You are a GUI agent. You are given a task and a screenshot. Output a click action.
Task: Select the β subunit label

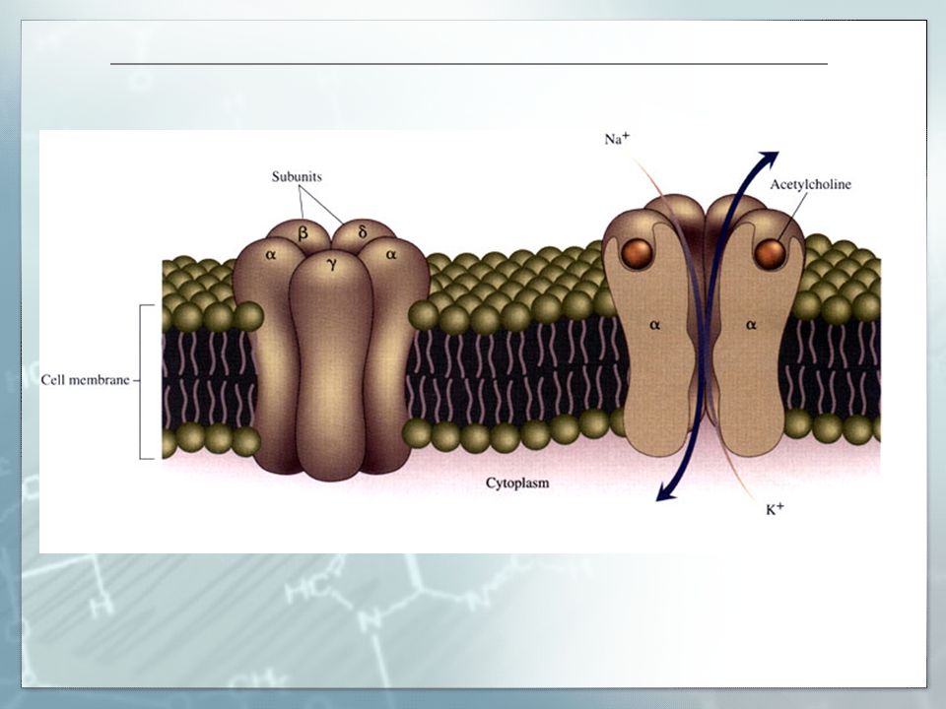303,232
